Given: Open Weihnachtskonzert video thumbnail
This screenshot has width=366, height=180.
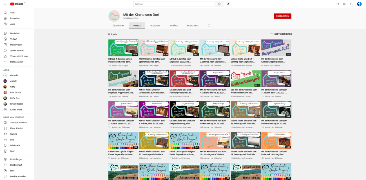Looking at the screenshot, I should tap(246, 79).
